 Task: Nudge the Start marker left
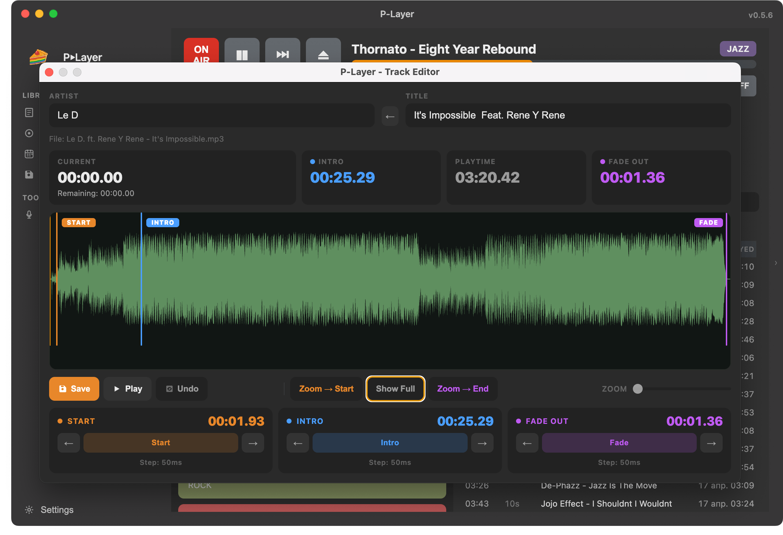pos(69,443)
